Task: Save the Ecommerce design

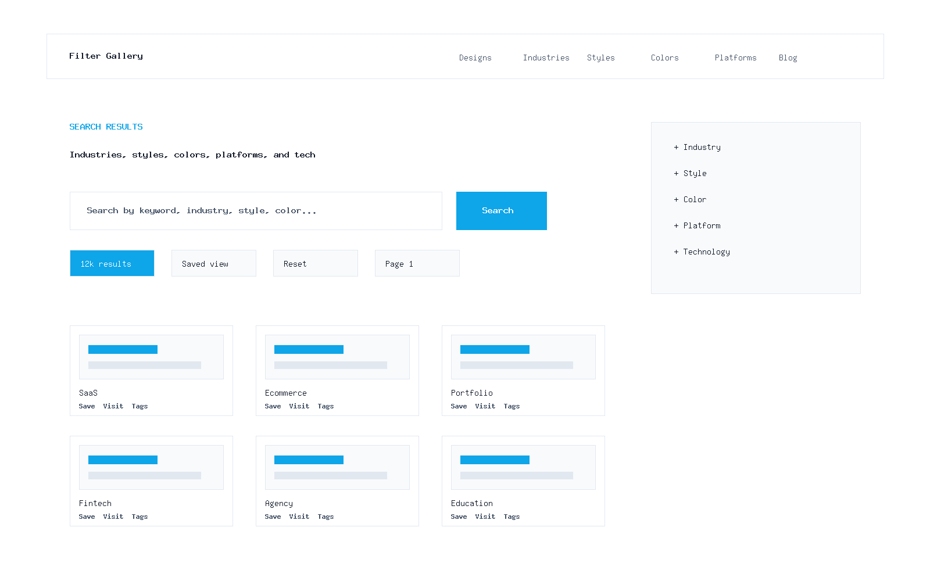Action: [x=273, y=406]
